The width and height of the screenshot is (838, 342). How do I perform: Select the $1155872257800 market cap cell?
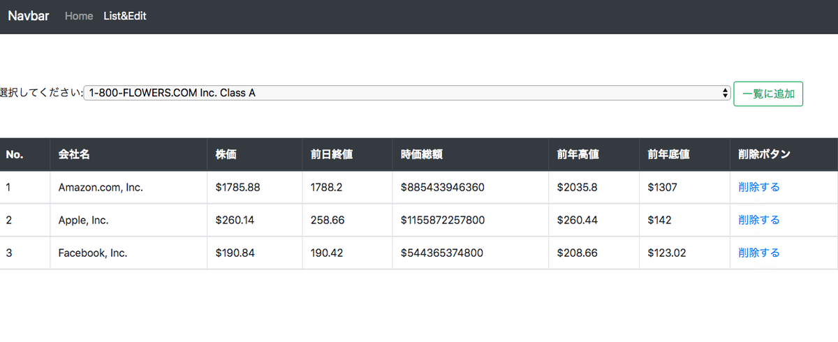(443, 220)
